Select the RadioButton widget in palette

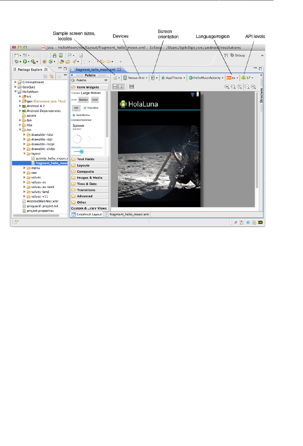click(x=81, y=115)
